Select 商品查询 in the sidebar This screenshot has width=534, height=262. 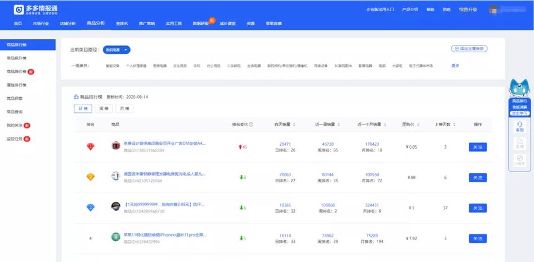[x=15, y=112]
